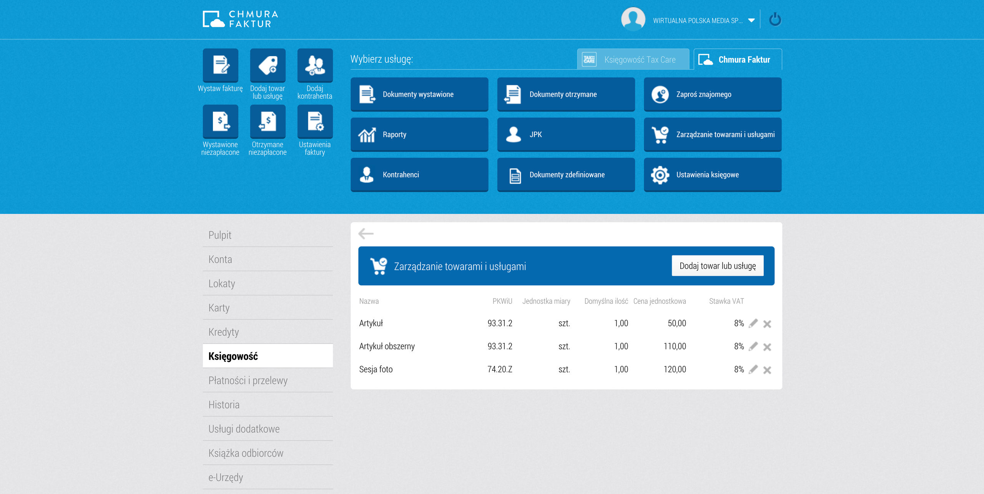The image size is (984, 494).
Task: Click the power logout icon
Action: pos(775,20)
